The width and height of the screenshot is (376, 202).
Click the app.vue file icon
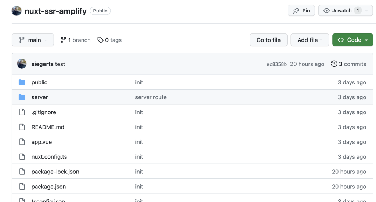22,142
